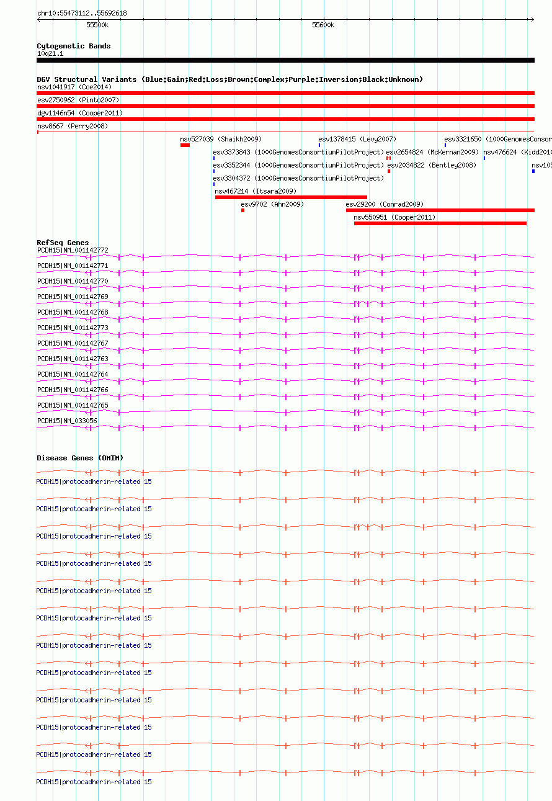Viewport: 552px width, 801px height.
Task: Select transcript PCDH15|NM_001142773
Action: tap(73, 328)
